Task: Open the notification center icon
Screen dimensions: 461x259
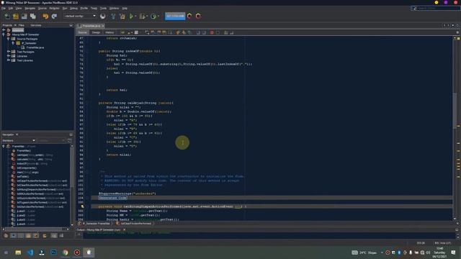Action: tap(453, 253)
